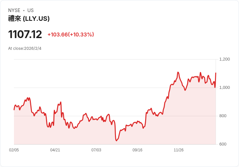Click the current price 1107.12

(25, 35)
